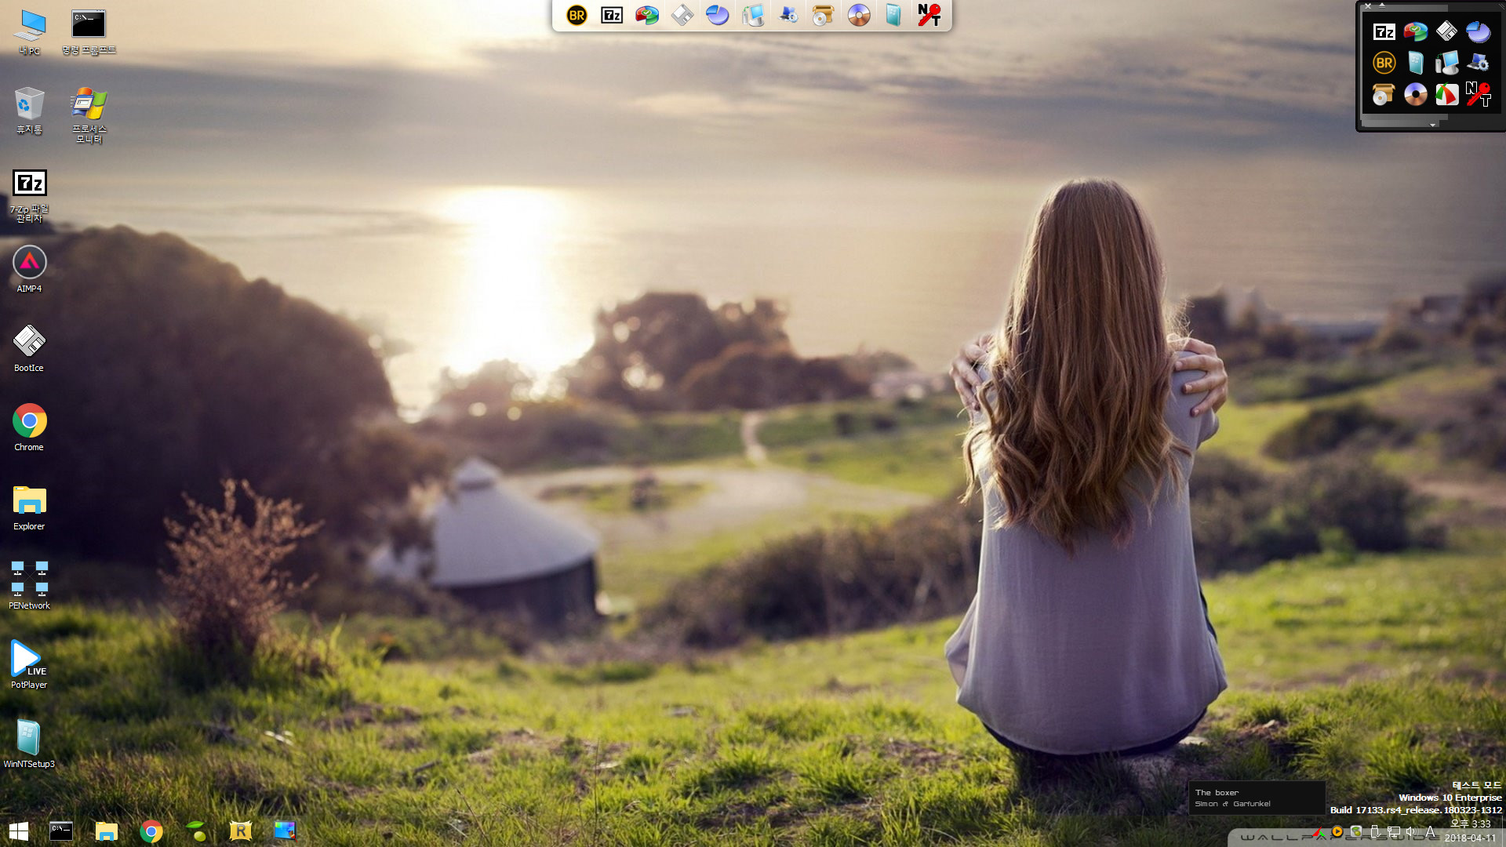Toggle the input language 'A' indicator
Image resolution: width=1506 pixels, height=847 pixels.
pyautogui.click(x=1430, y=832)
